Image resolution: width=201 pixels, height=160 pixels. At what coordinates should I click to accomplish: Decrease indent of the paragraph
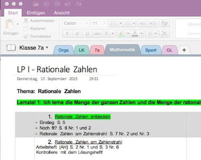point(143,23)
